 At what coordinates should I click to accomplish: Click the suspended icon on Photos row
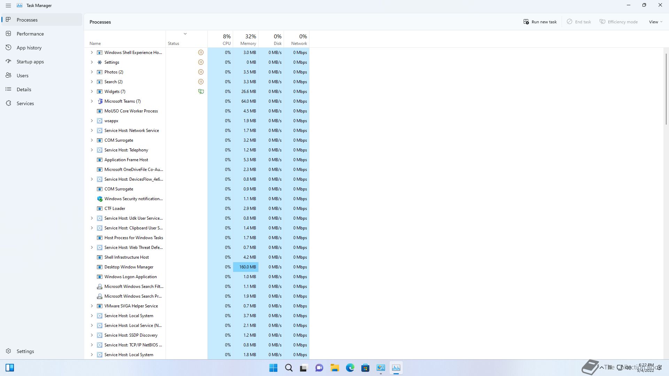point(201,72)
